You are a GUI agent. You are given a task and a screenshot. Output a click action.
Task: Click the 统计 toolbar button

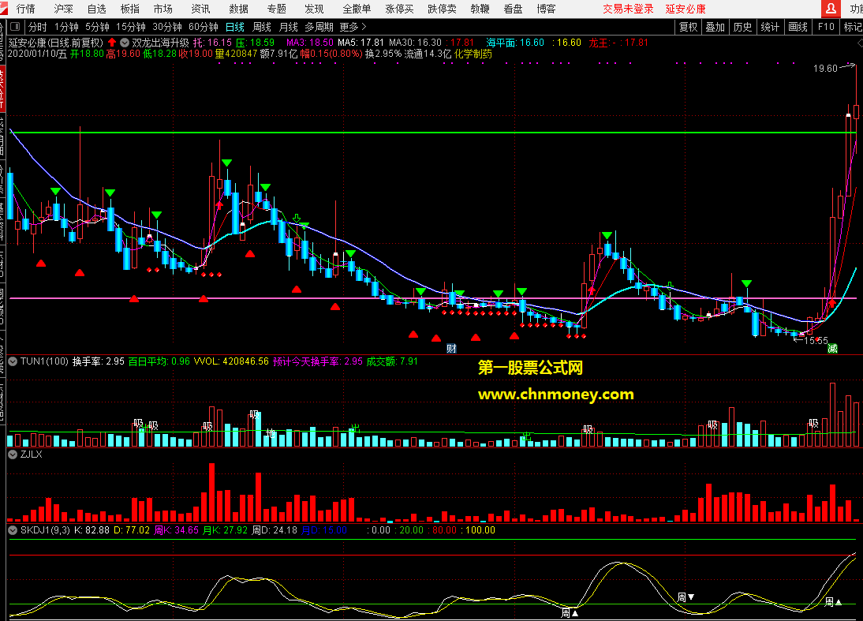[x=770, y=26]
